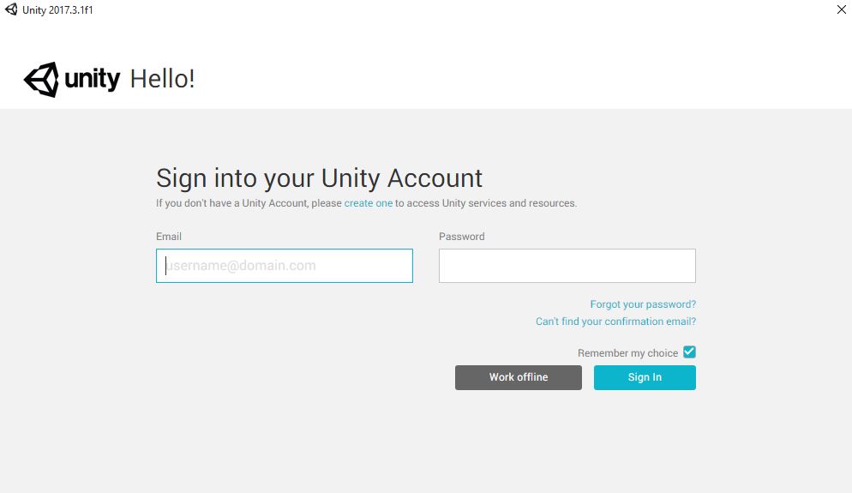
Task: Click the Email field label
Action: 169,237
